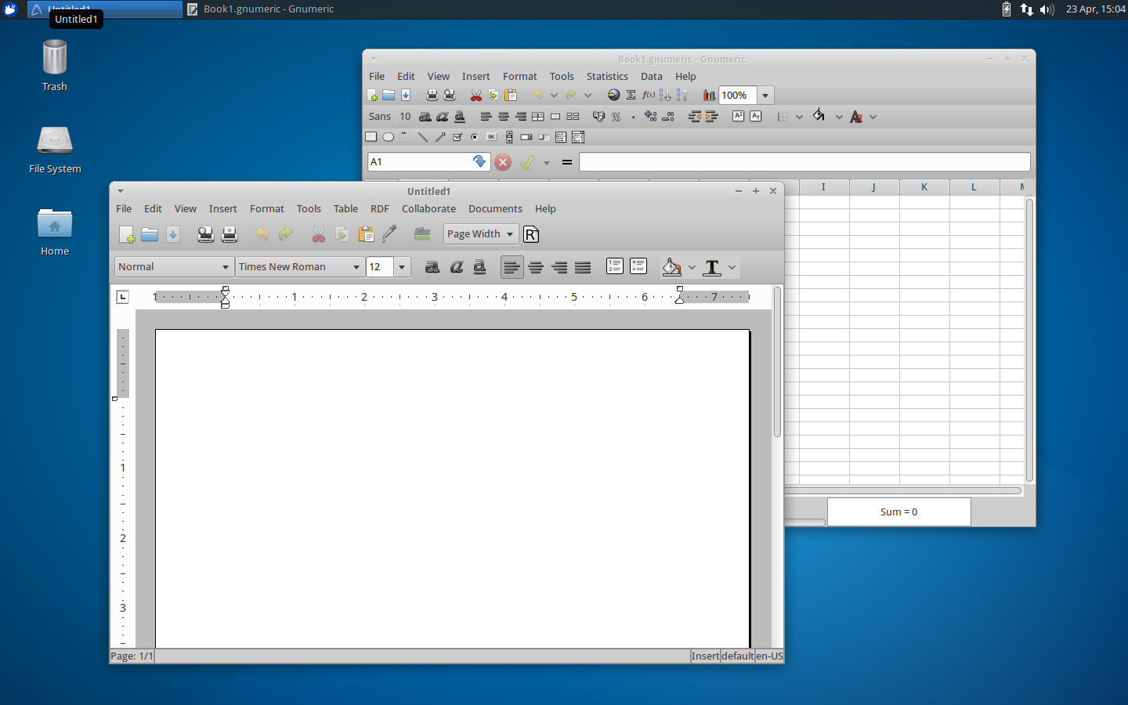Open the f(x) function selector in Gnumeric
The image size is (1128, 705).
pos(648,95)
